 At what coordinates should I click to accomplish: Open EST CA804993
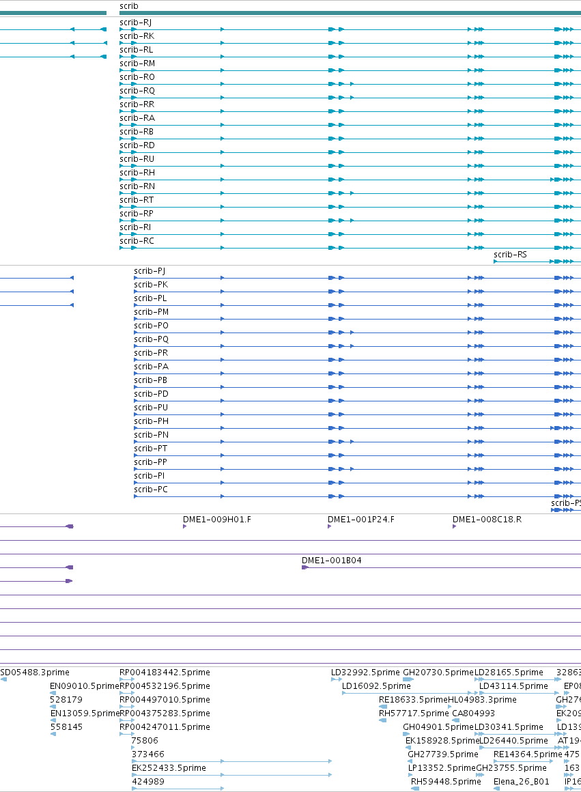tap(473, 713)
